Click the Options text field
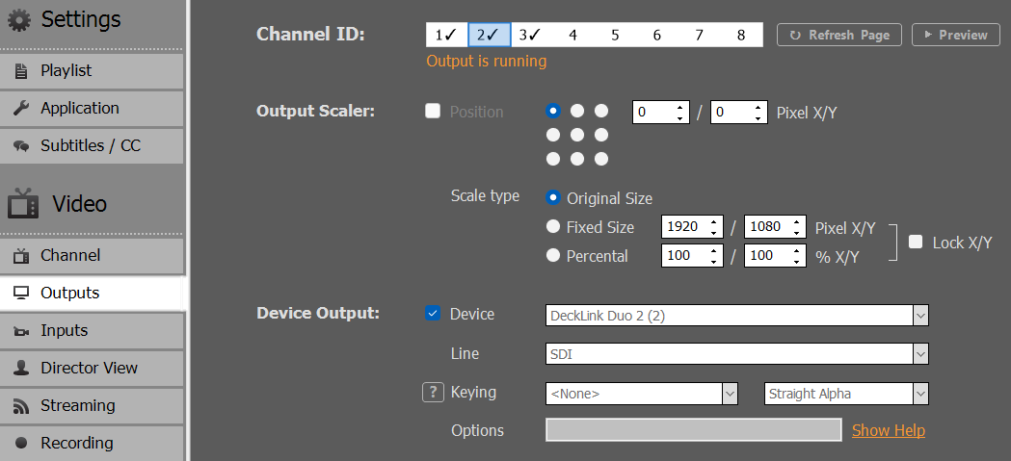Viewport: 1011px width, 461px height. [x=694, y=430]
